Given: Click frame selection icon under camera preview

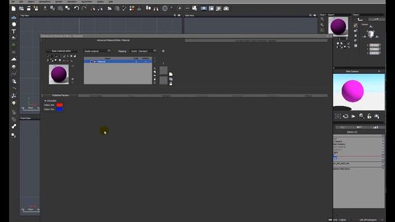Looking at the screenshot, I should pyautogui.click(x=338, y=116).
